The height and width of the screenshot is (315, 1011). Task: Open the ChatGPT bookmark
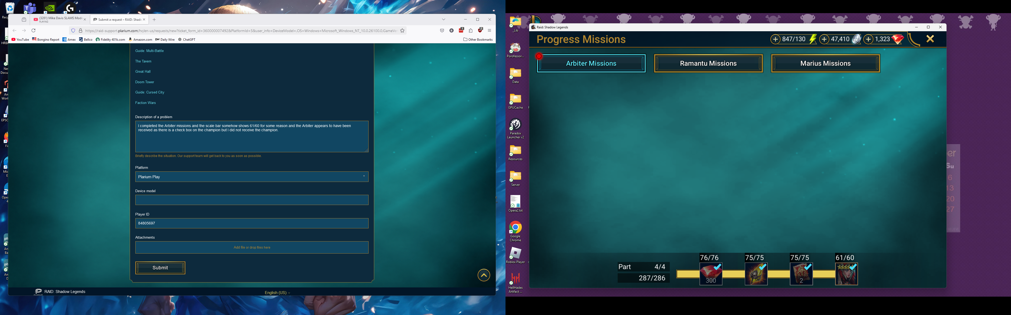(187, 40)
